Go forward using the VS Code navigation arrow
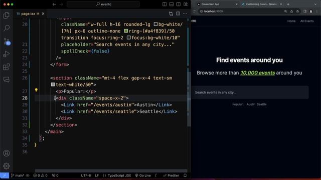Screen dimensions: 321x180 point(61,4)
